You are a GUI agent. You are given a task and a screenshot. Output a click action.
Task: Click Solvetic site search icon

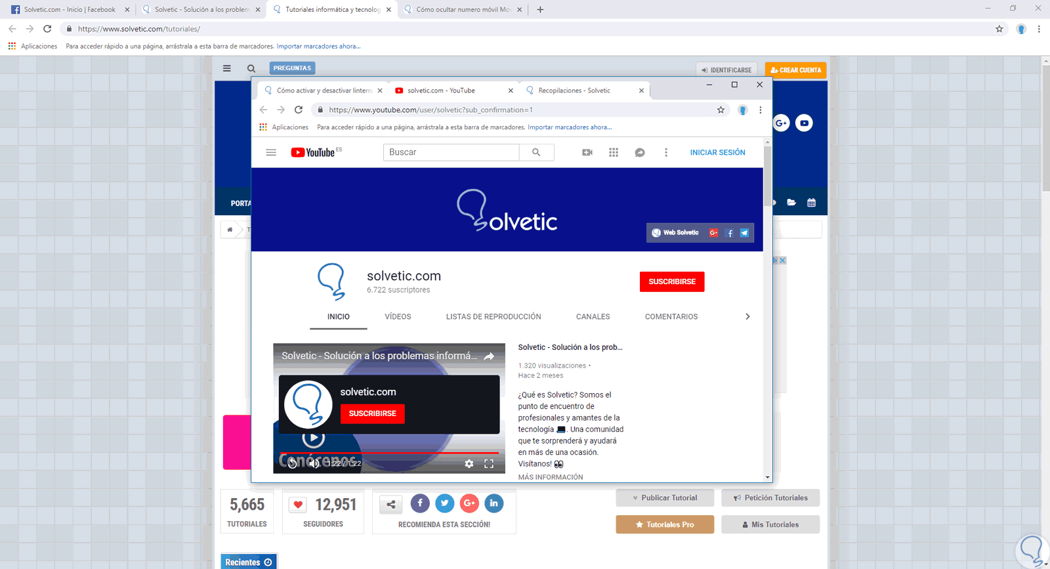(x=251, y=68)
